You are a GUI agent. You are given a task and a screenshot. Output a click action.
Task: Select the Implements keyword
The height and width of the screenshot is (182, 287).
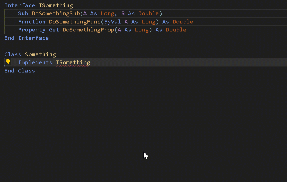pos(35,62)
